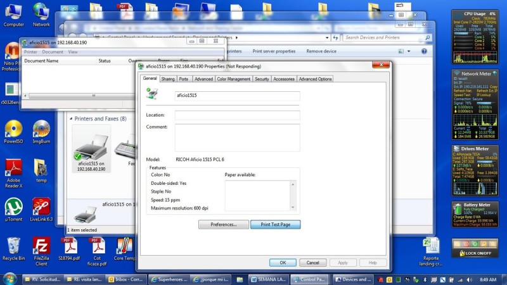
Task: Open the Advanced tab
Action: [x=203, y=79]
